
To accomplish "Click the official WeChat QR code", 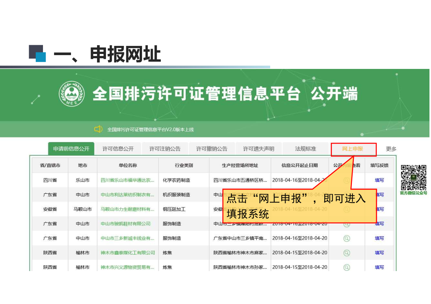I will pos(413,177).
